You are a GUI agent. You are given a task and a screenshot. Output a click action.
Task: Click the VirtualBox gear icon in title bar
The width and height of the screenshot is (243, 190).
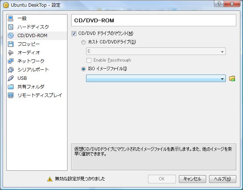[x=6, y=5]
